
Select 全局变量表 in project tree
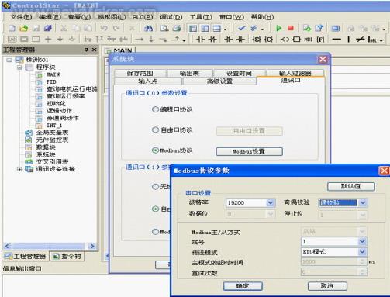pyautogui.click(x=52, y=133)
